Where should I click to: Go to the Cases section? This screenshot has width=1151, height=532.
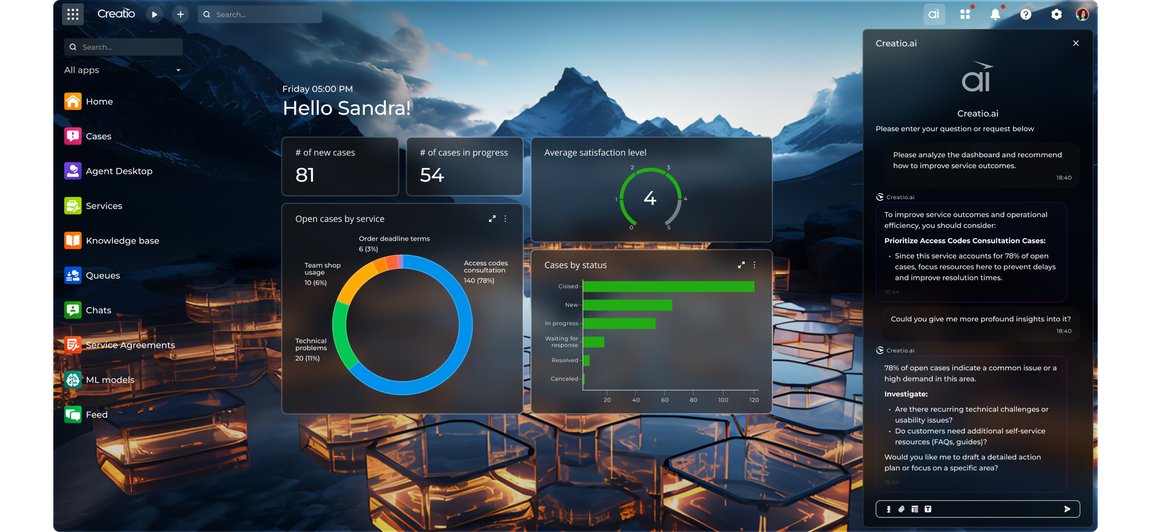tap(99, 136)
